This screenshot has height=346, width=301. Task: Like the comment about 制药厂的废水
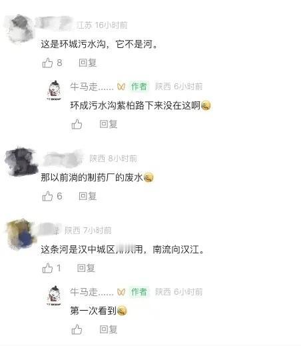coord(47,196)
